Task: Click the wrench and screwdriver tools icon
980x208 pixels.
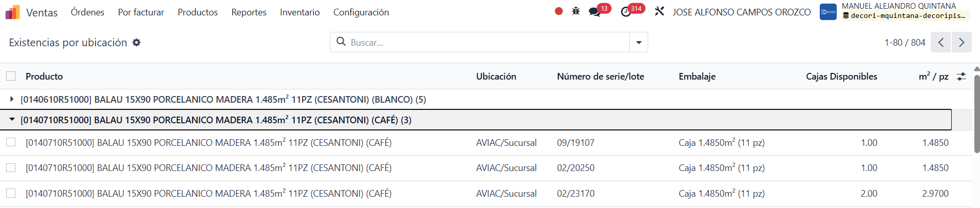Action: 659,11
